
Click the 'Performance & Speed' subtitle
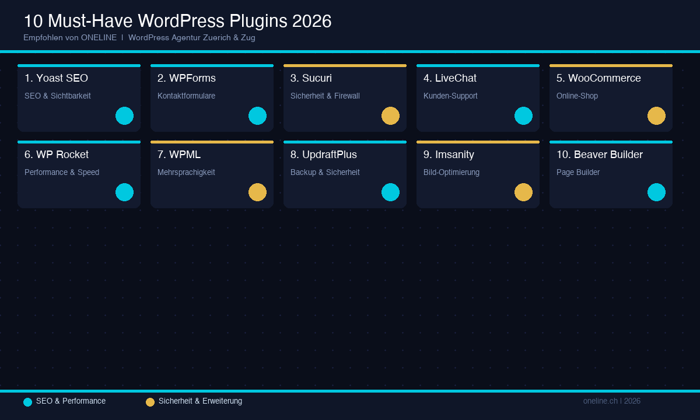point(62,172)
